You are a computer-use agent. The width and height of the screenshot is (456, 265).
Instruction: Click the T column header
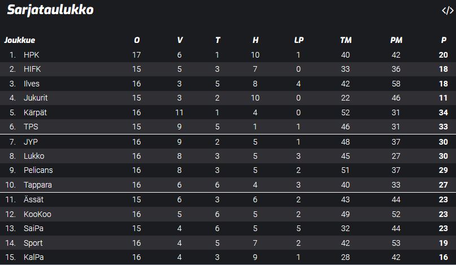[218, 40]
